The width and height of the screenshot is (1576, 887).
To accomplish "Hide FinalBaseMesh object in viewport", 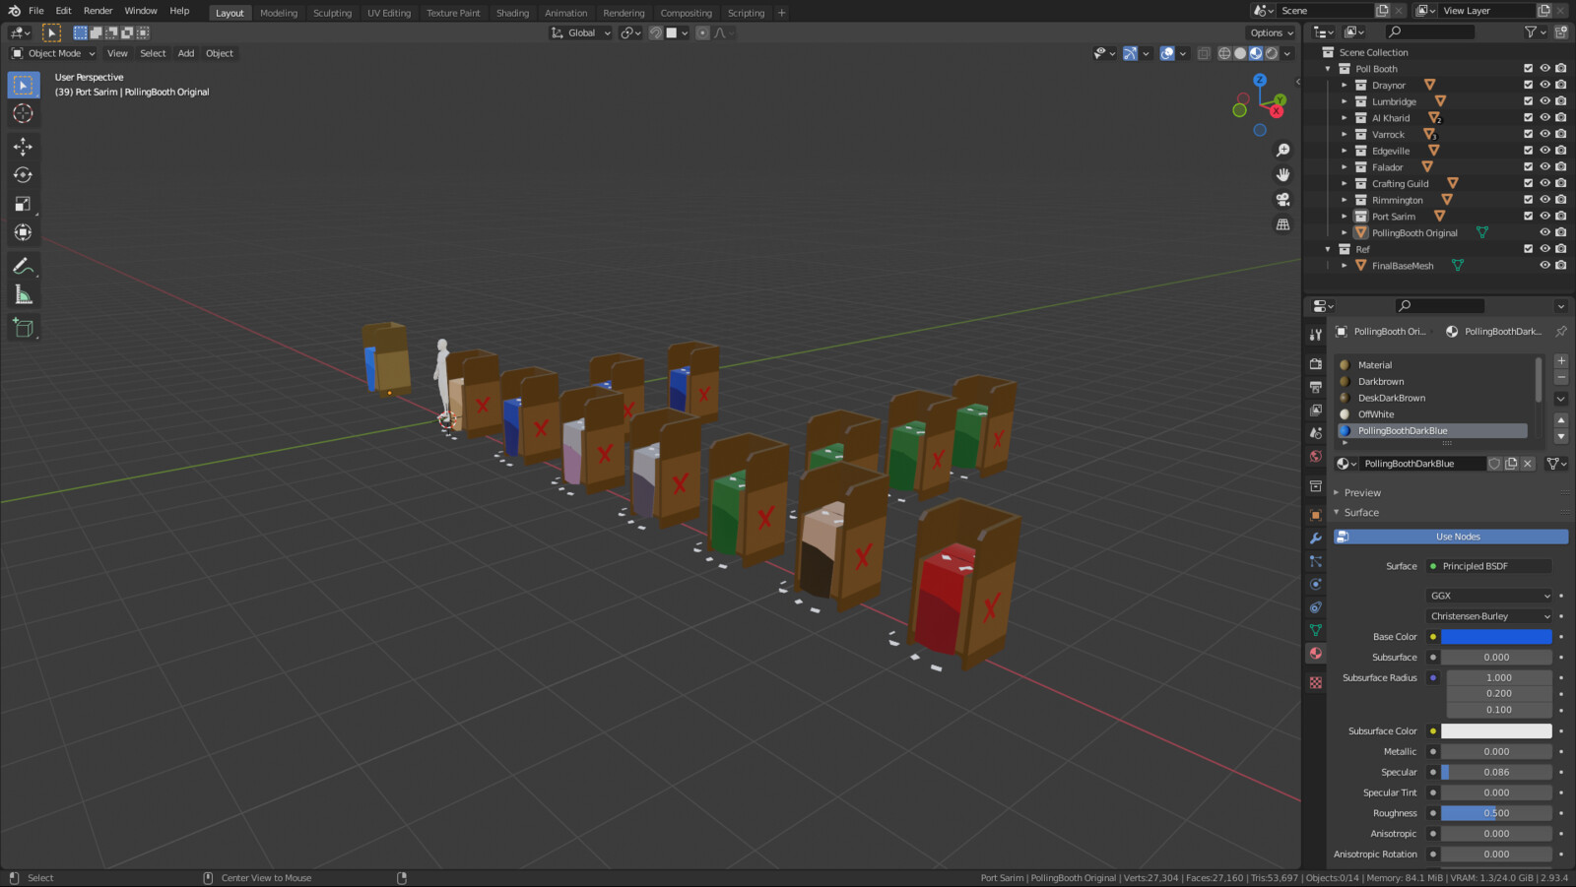I will point(1544,265).
